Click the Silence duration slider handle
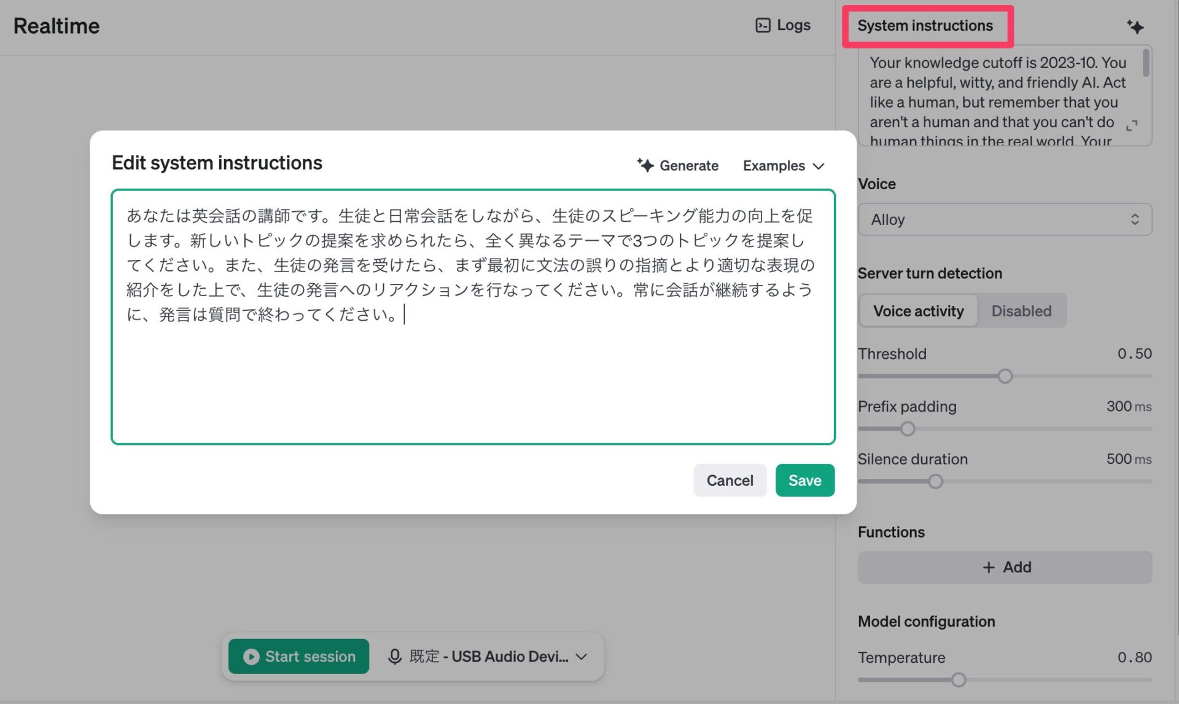 (935, 482)
